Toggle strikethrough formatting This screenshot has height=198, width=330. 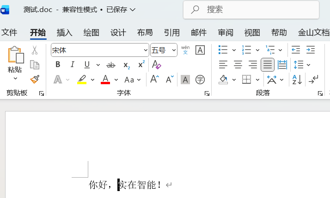[111, 65]
